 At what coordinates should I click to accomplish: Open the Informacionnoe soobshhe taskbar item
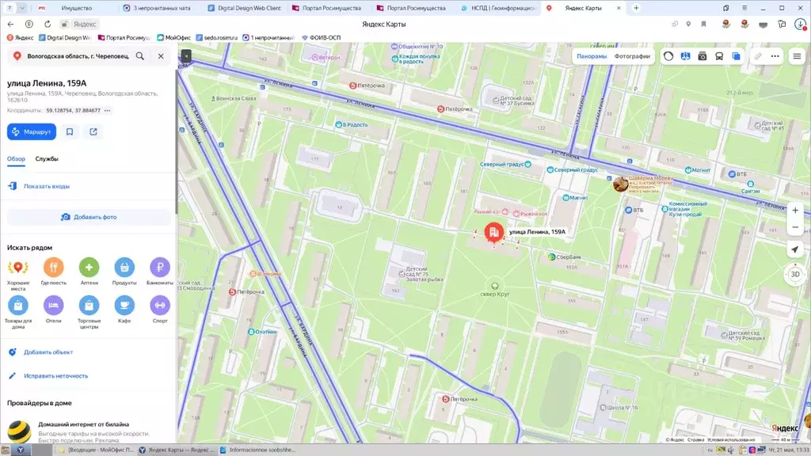pyautogui.click(x=257, y=450)
